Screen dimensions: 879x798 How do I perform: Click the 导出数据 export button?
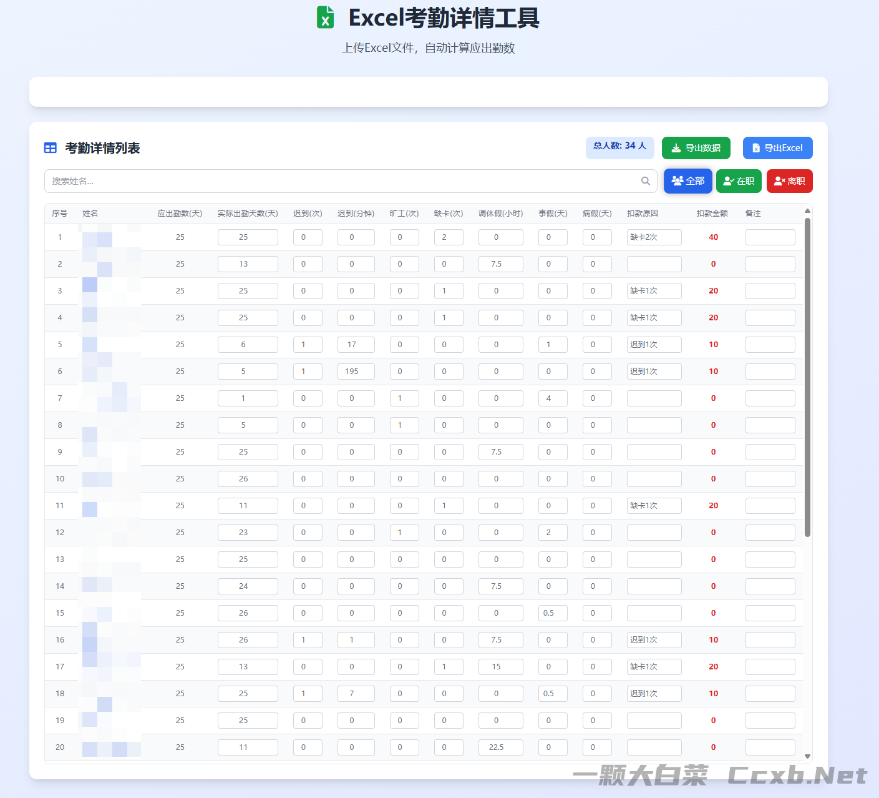pyautogui.click(x=696, y=148)
